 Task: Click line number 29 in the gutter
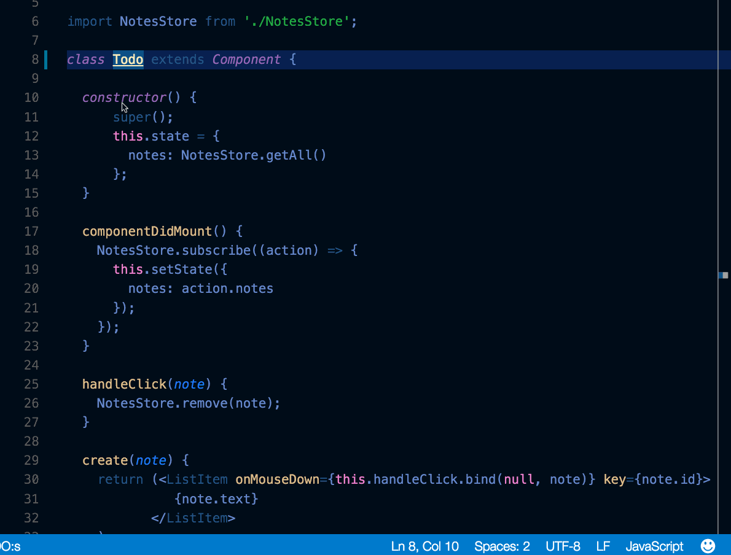[31, 460]
